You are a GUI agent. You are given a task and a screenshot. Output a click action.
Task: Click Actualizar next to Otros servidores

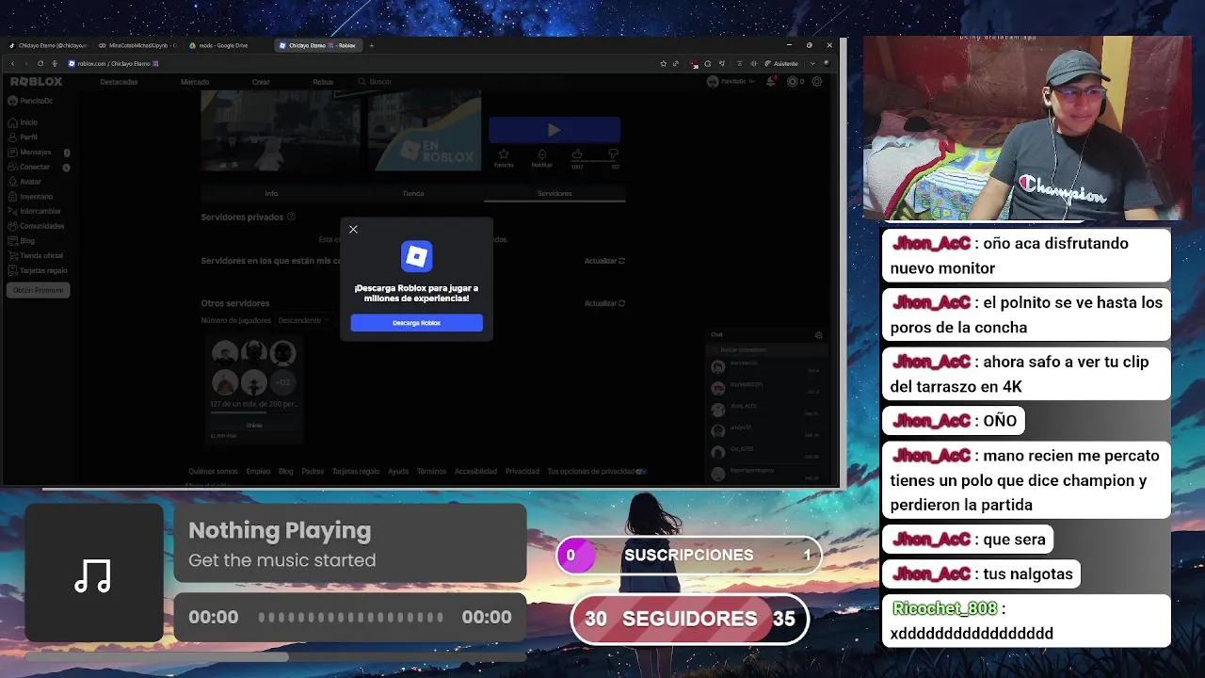(x=604, y=303)
